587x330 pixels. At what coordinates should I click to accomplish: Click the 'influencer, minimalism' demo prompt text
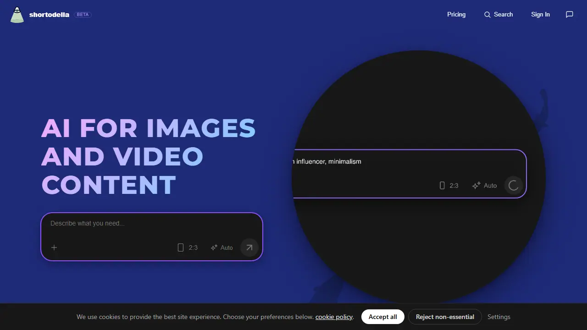(329, 161)
